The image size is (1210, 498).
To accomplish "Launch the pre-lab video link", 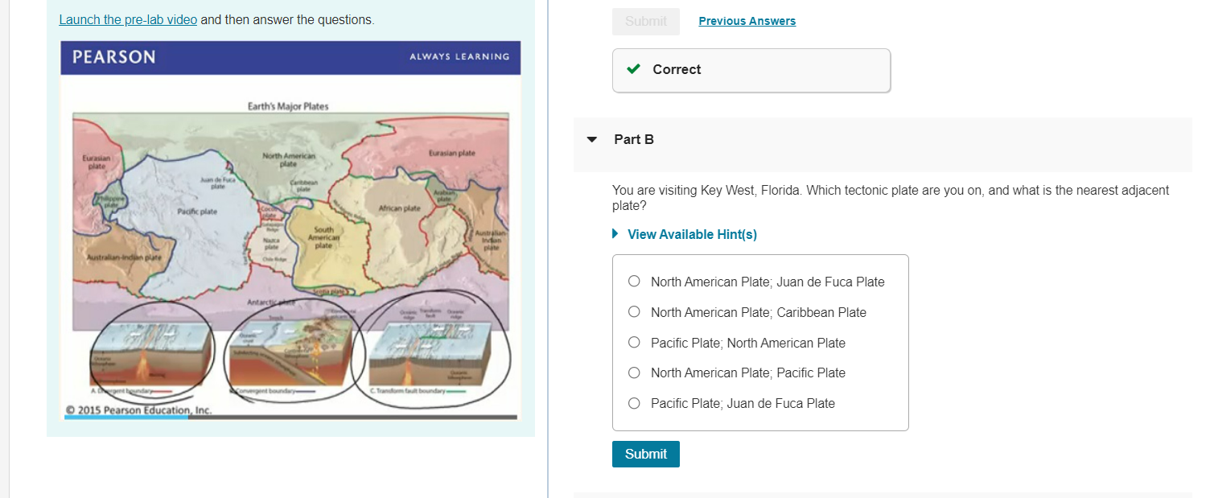I will click(128, 19).
